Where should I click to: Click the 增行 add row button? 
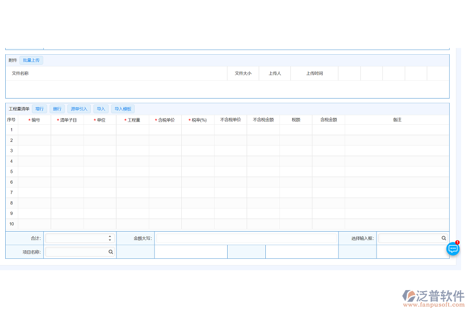(40, 109)
